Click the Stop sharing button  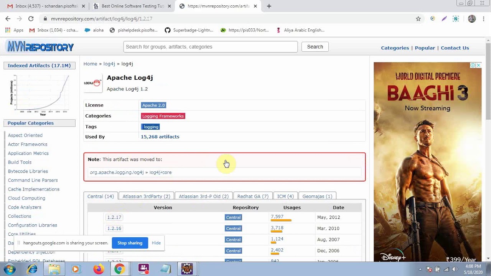tap(130, 243)
